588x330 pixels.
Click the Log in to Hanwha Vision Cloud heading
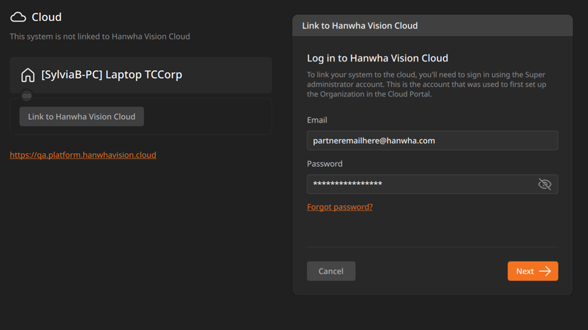pyautogui.click(x=377, y=58)
